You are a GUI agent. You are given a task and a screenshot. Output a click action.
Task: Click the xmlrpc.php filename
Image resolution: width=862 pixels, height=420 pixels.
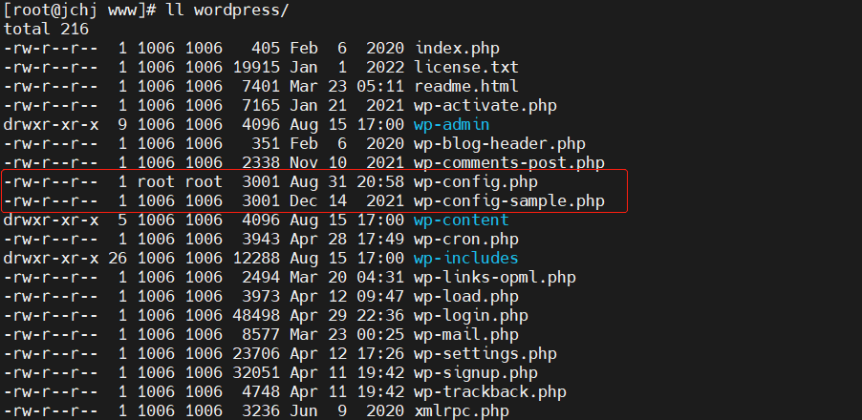[x=462, y=411]
